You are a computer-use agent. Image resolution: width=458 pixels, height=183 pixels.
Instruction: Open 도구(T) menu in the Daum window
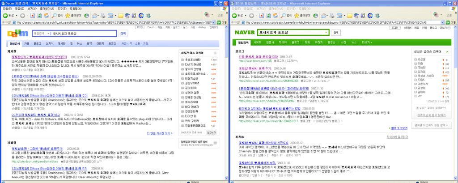point(62,9)
